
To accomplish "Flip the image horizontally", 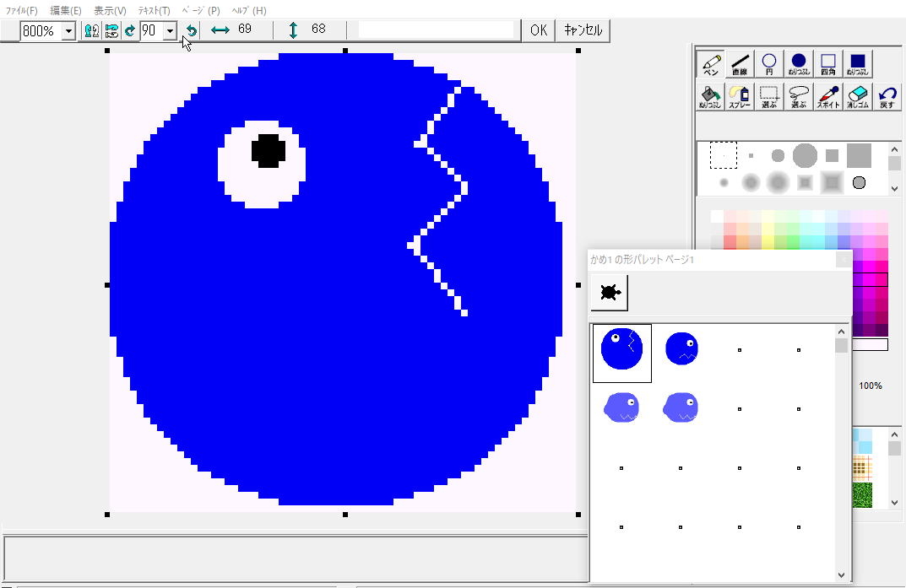I will pyautogui.click(x=91, y=30).
